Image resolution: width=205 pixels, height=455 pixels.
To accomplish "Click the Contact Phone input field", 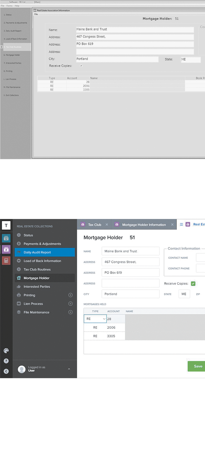I will coord(200,268).
